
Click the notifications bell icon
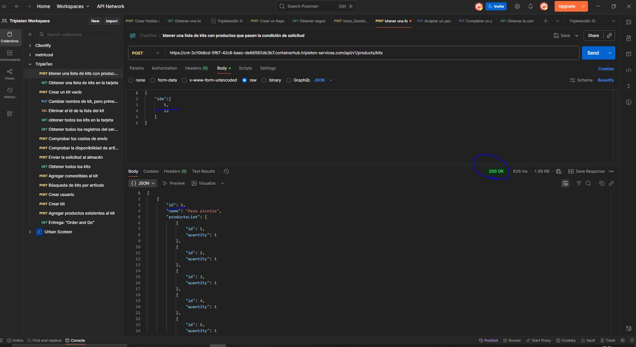[530, 6]
